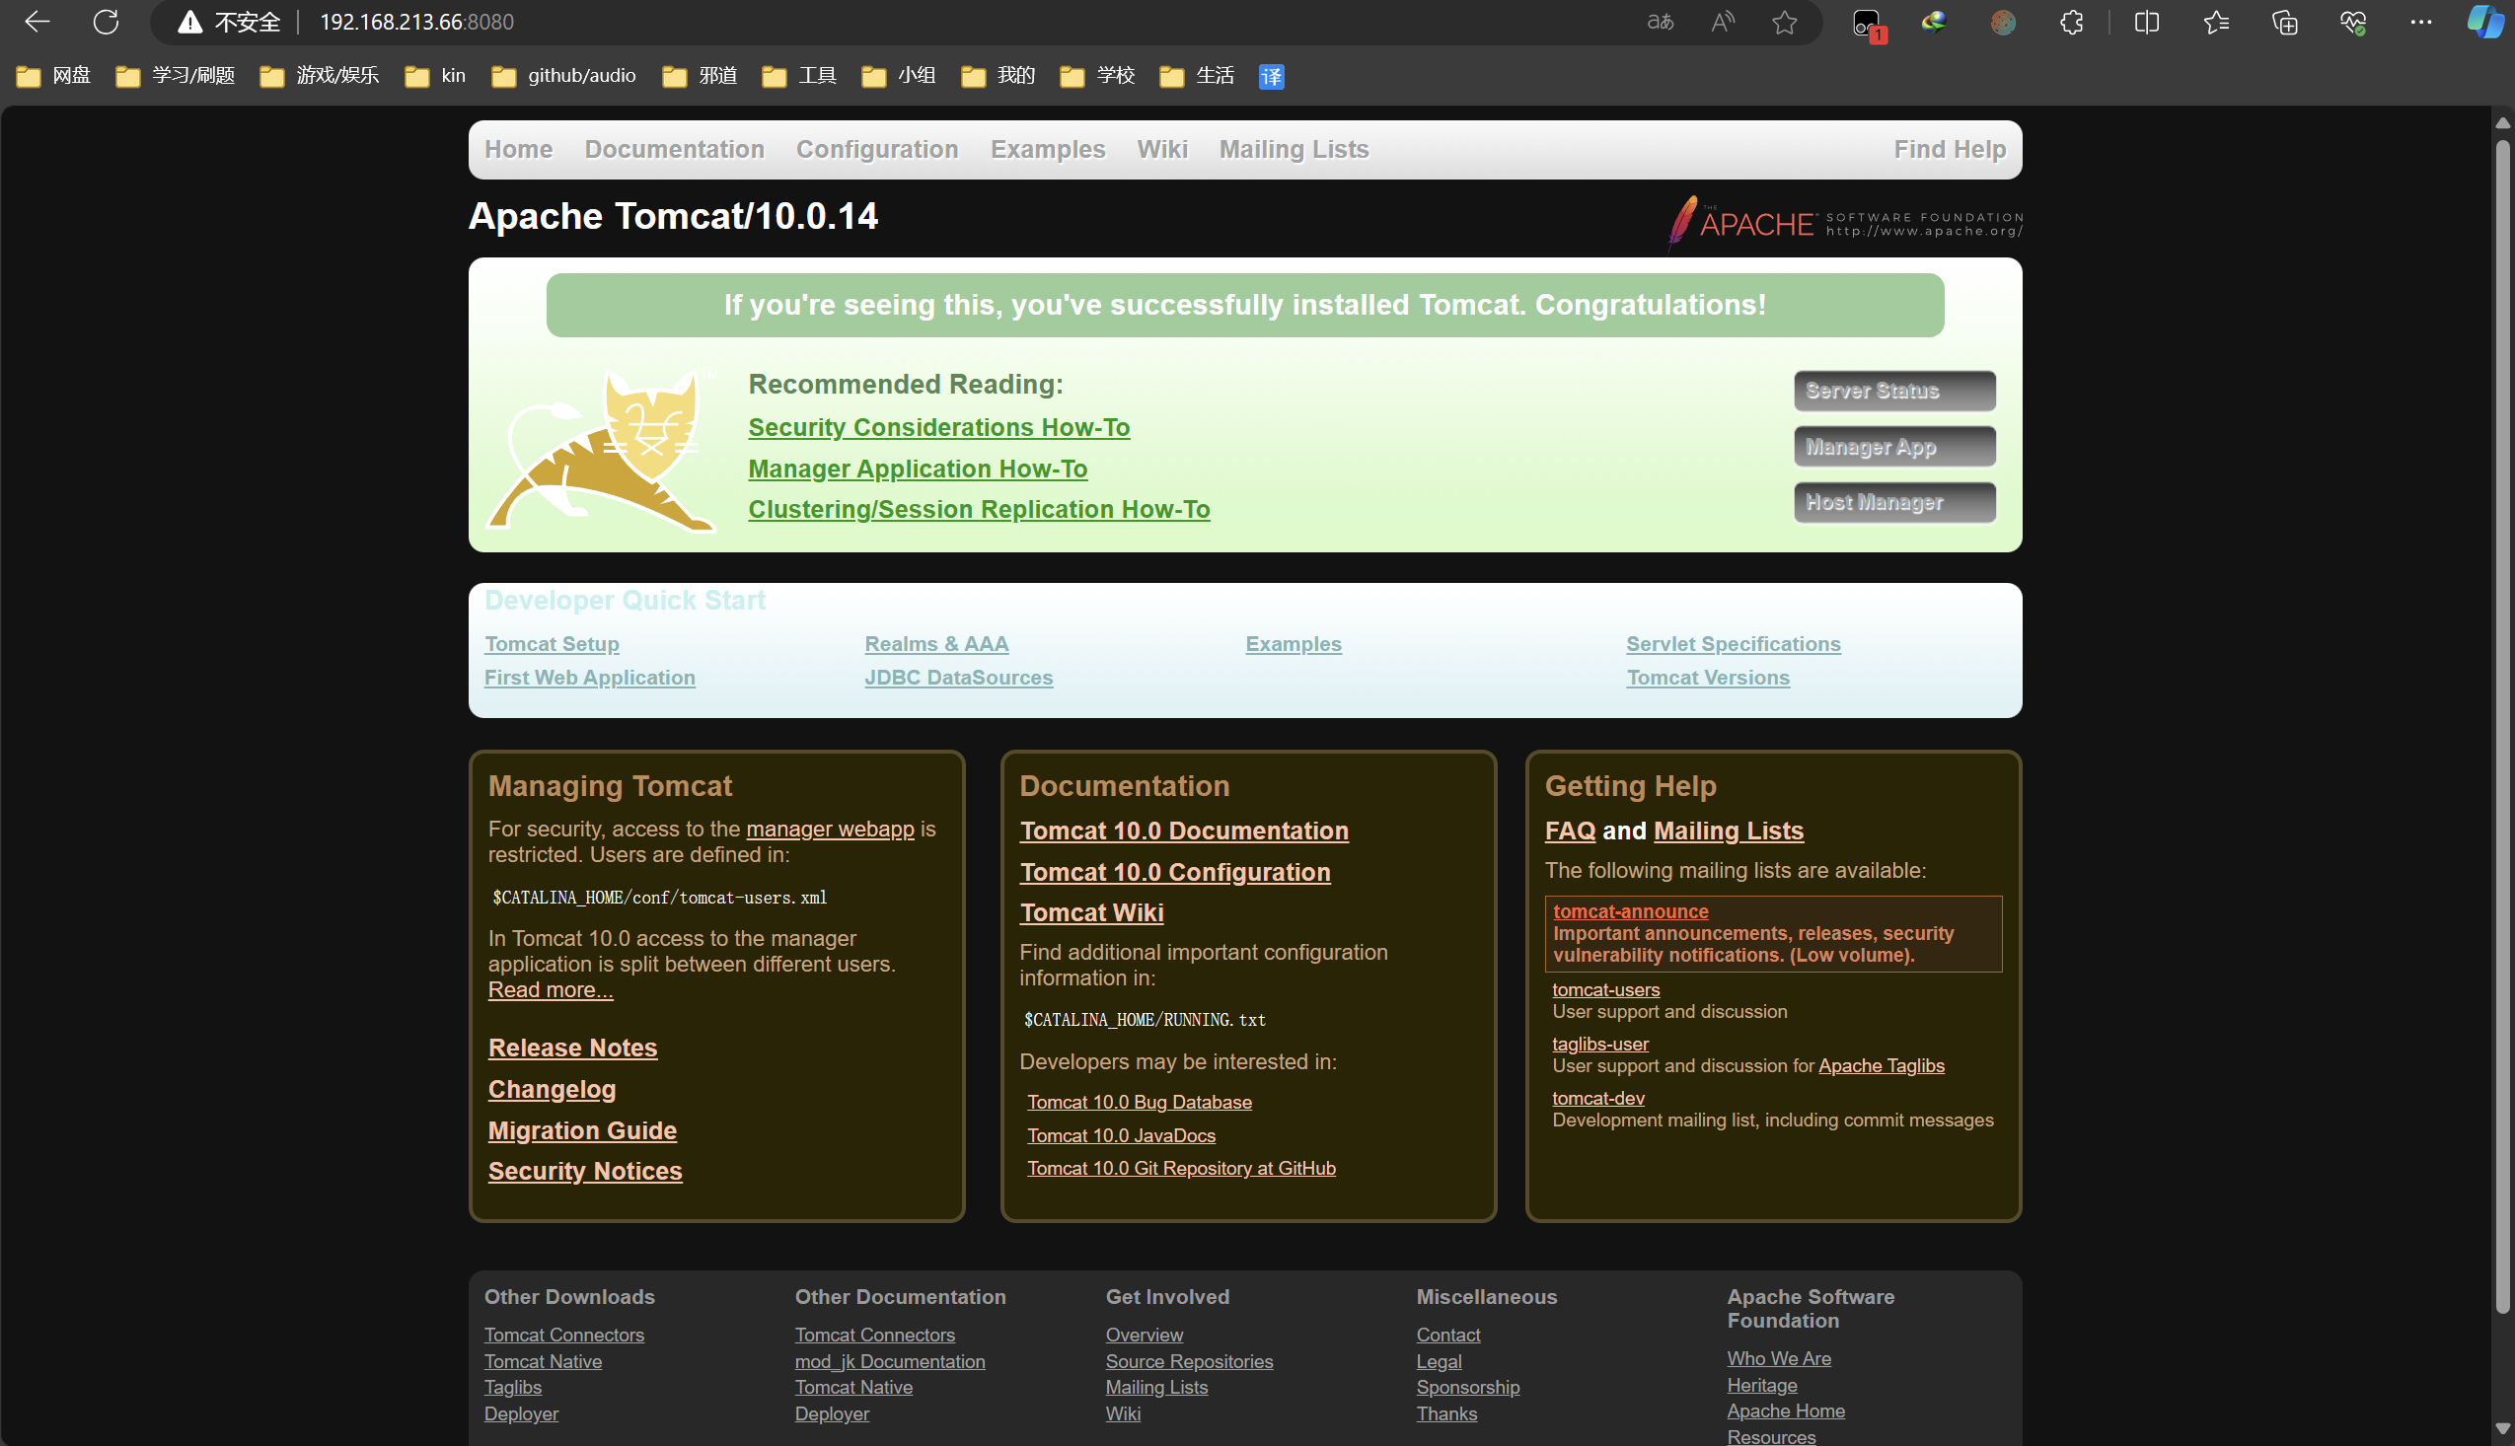Image resolution: width=2515 pixels, height=1446 pixels.
Task: Open Security Considerations How-To link
Action: pos(937,427)
